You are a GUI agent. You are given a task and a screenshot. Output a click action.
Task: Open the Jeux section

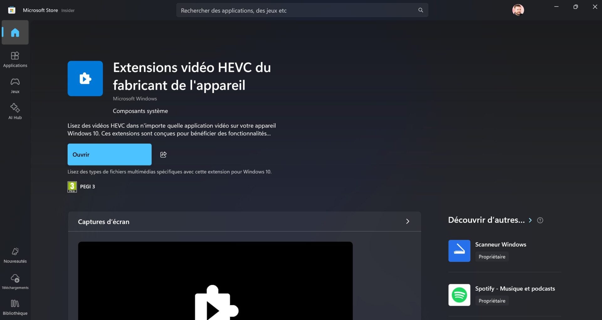(15, 86)
